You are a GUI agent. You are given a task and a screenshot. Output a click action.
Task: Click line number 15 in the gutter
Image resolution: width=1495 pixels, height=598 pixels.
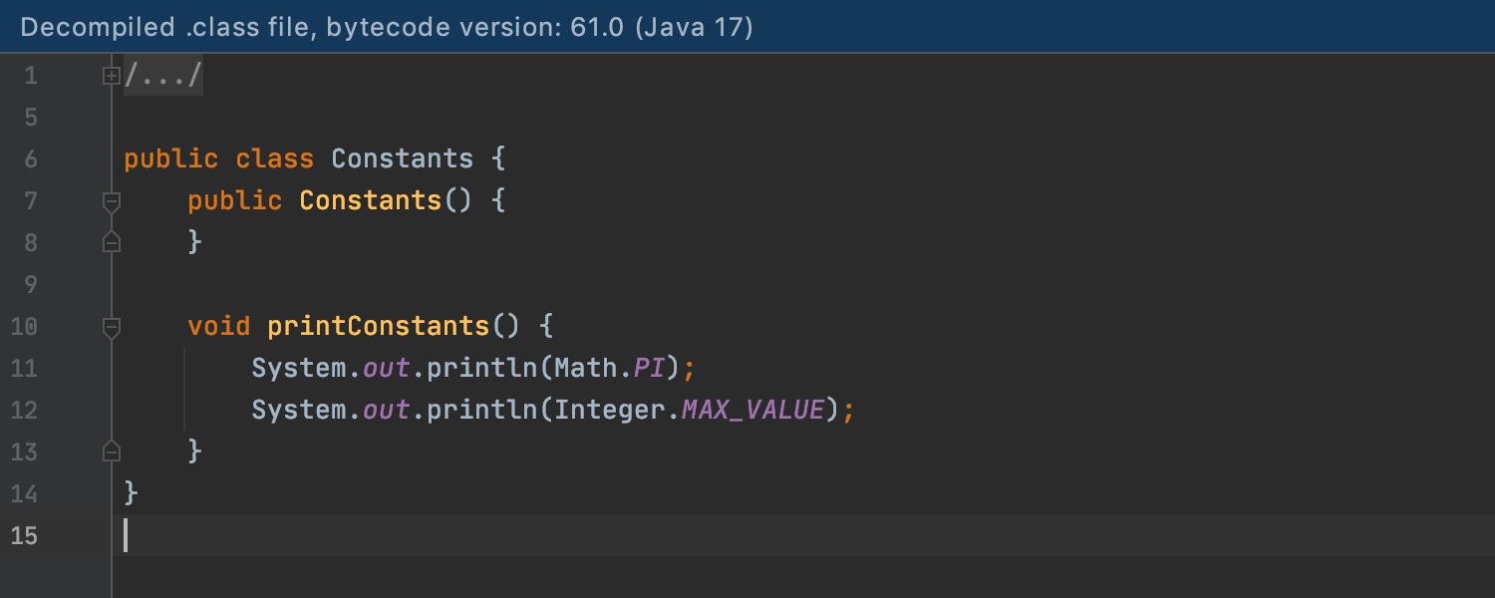point(24,536)
